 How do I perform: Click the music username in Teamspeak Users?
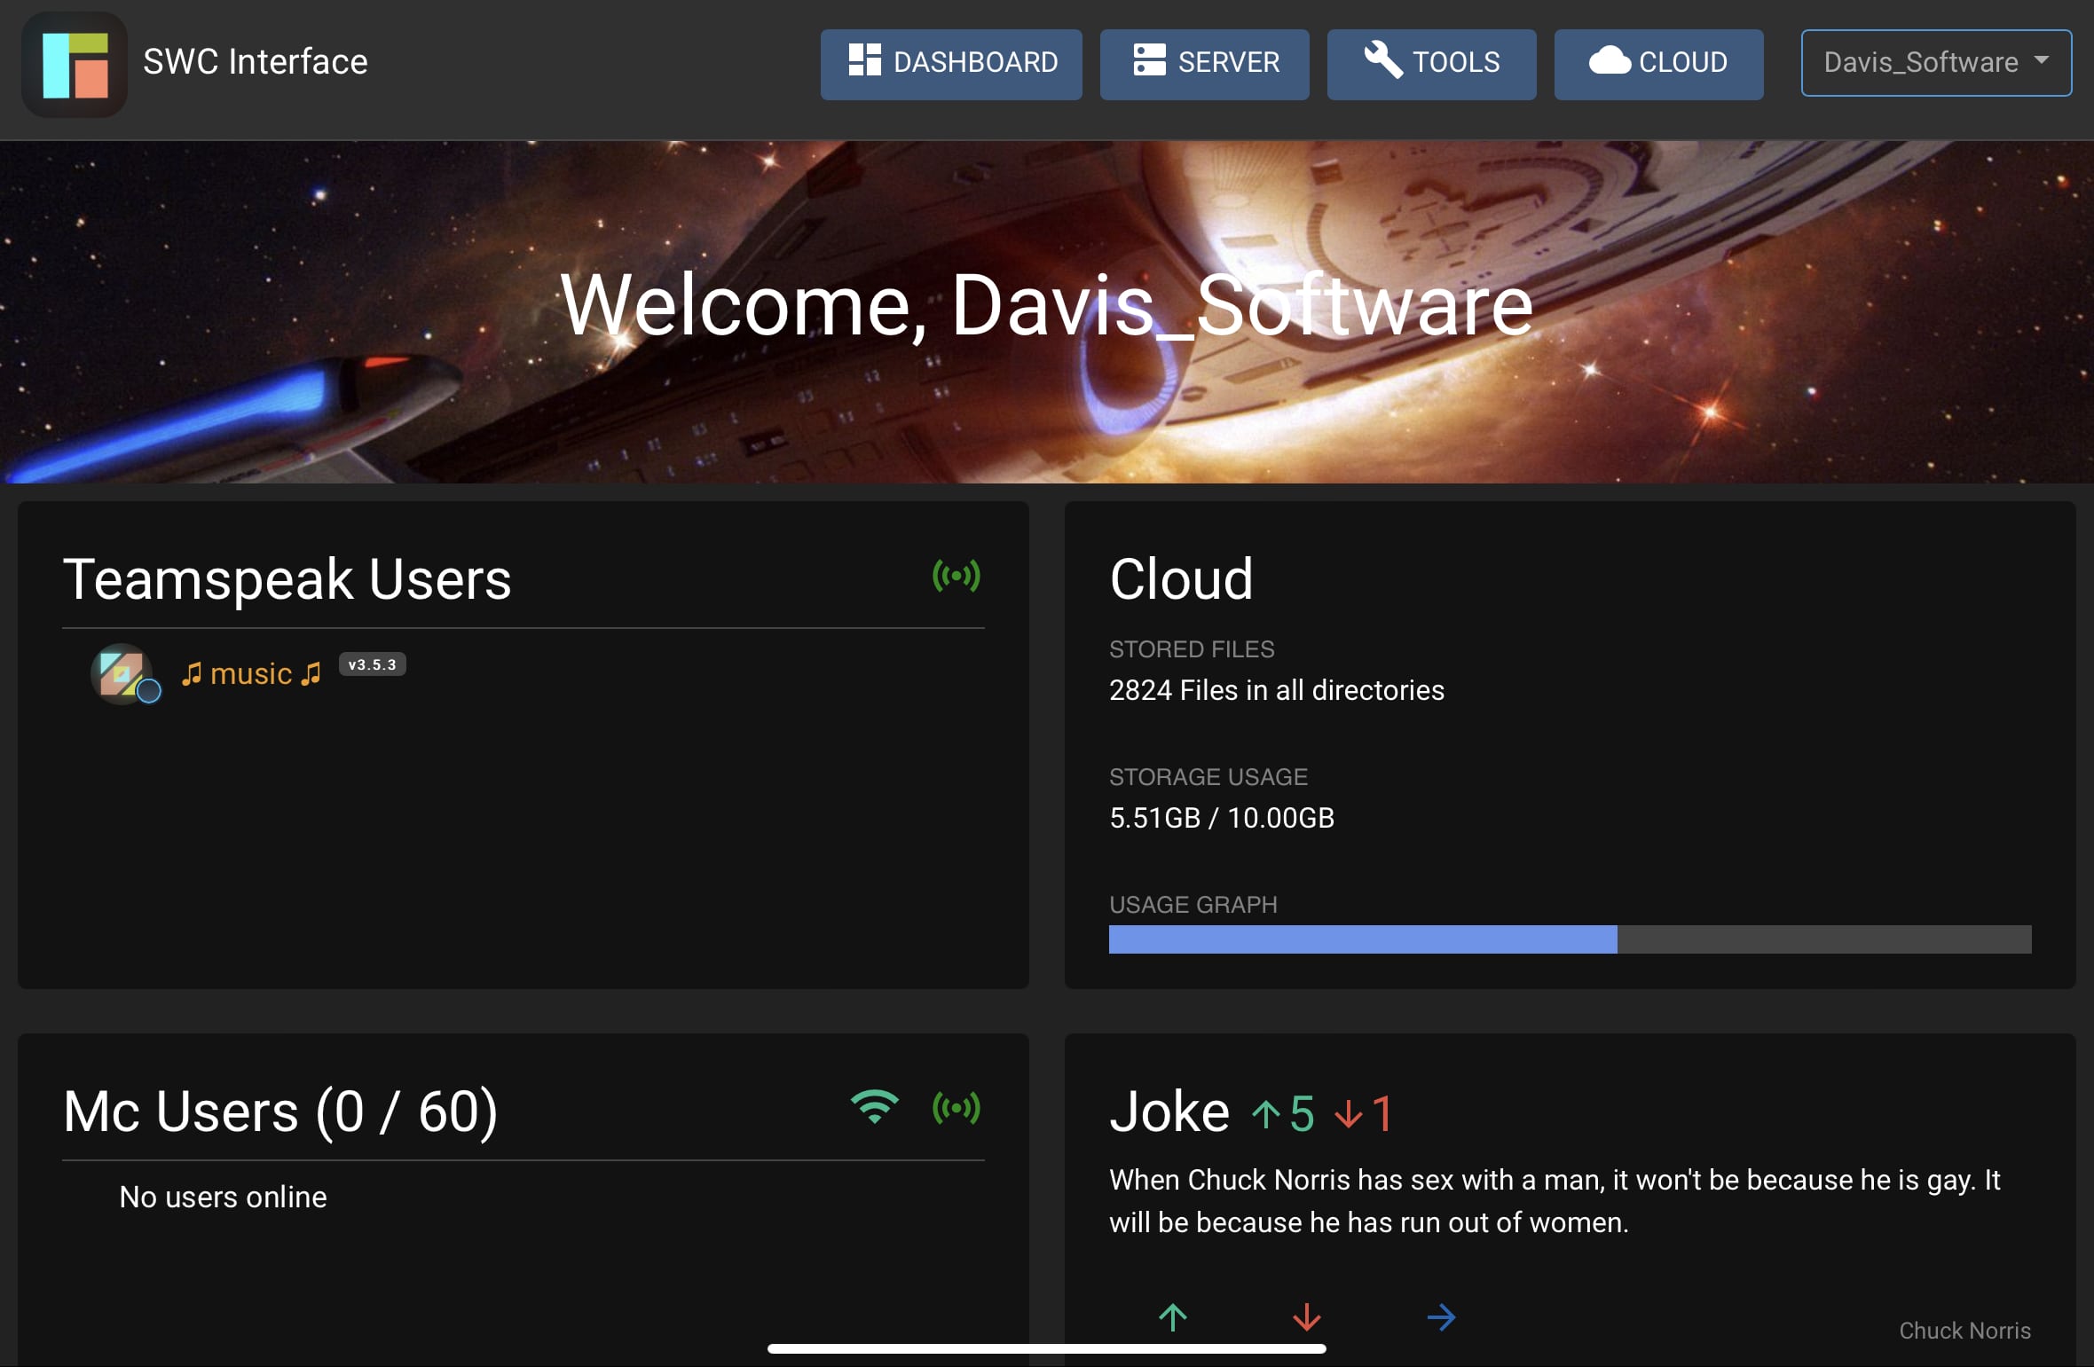coord(249,673)
